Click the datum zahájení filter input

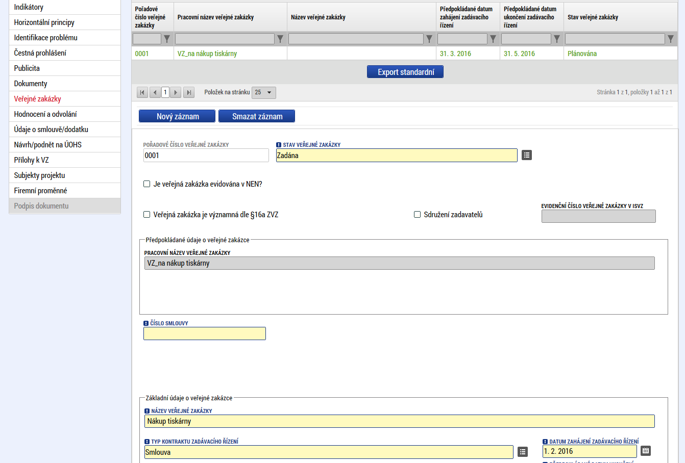462,39
